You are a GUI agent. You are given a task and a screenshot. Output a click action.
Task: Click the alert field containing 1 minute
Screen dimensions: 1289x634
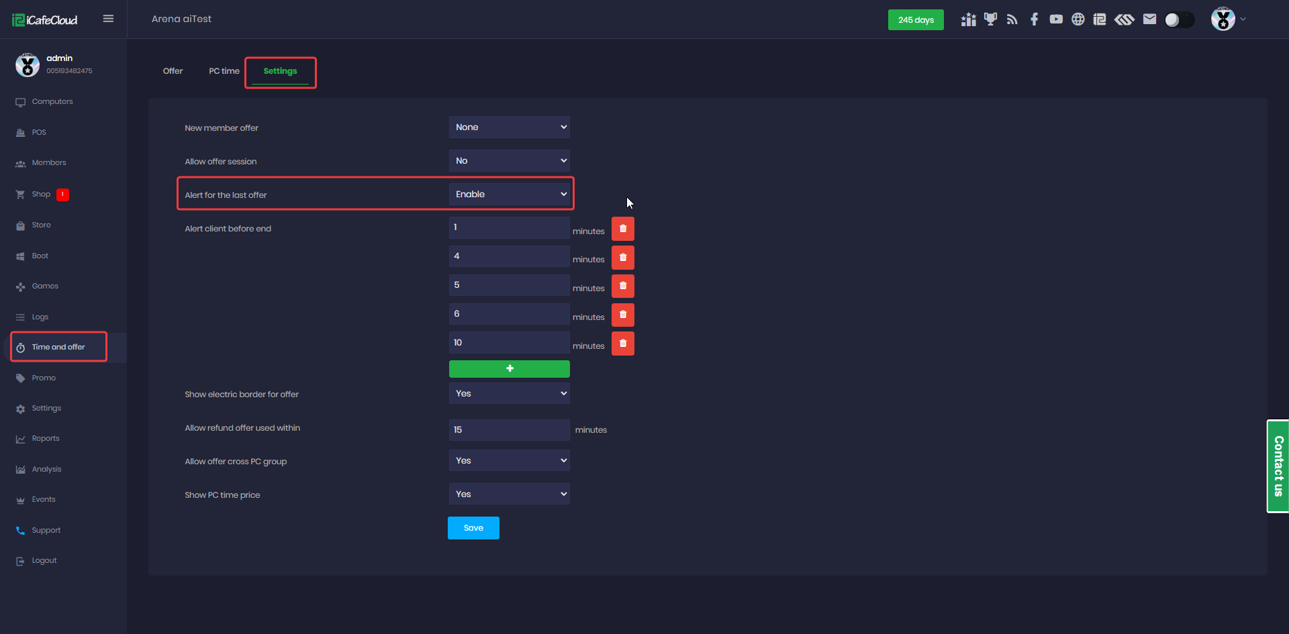coord(509,228)
